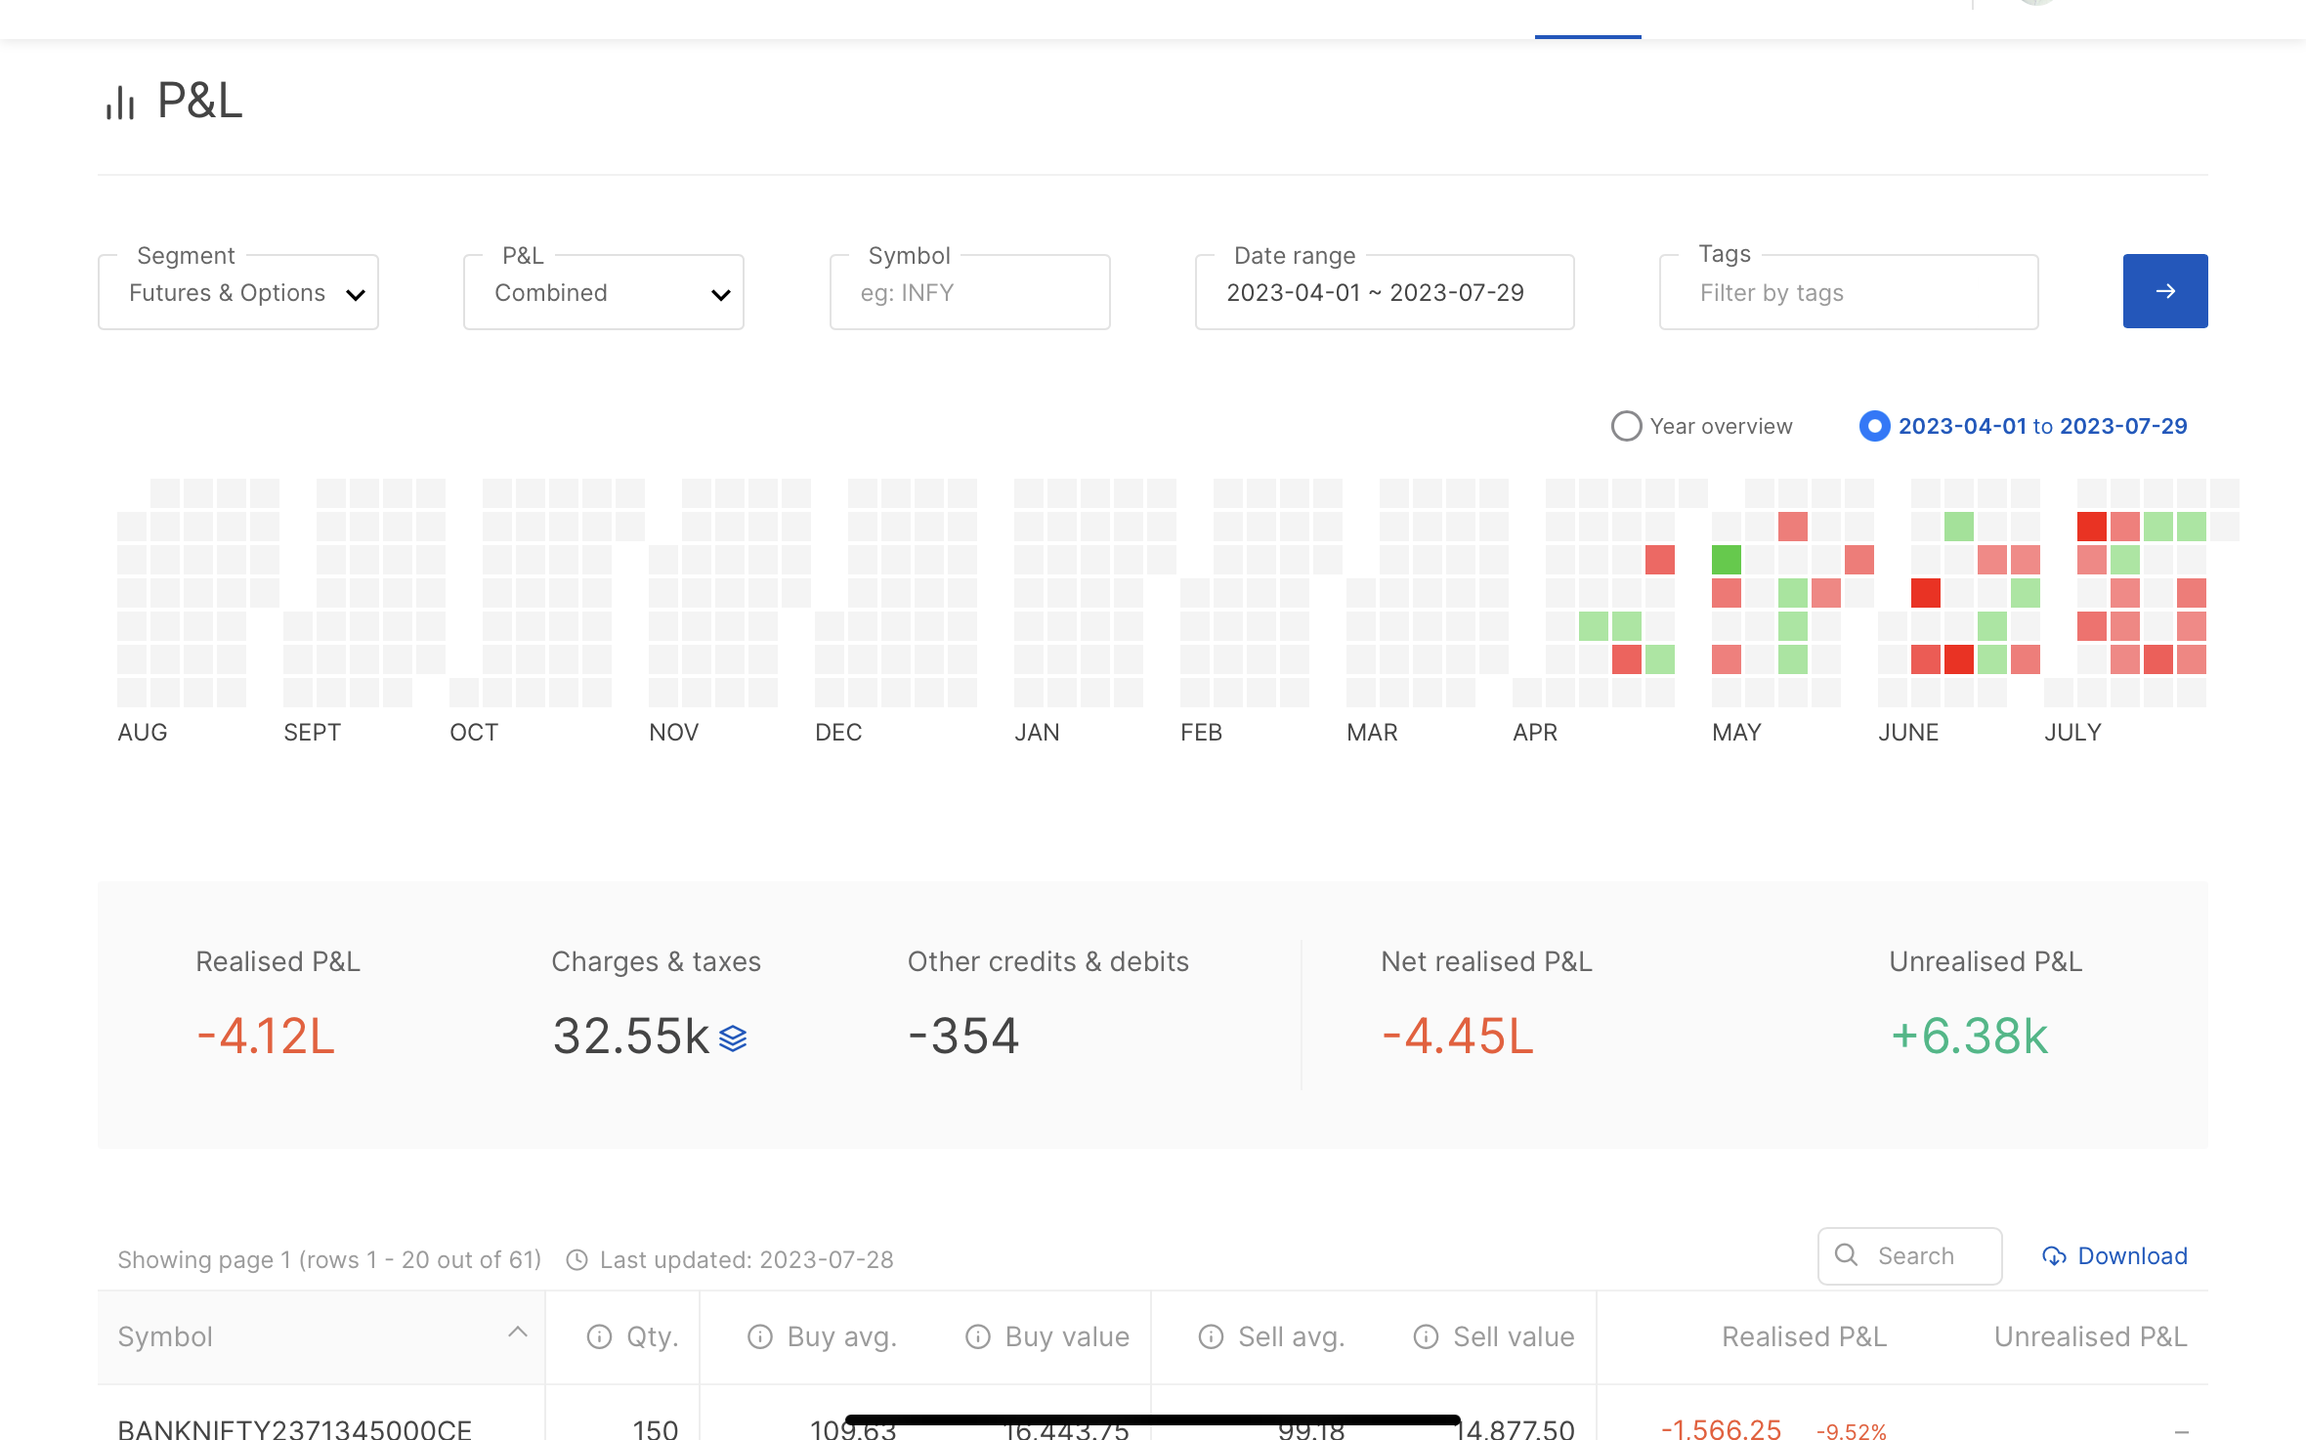Click the Download link

2132,1256
